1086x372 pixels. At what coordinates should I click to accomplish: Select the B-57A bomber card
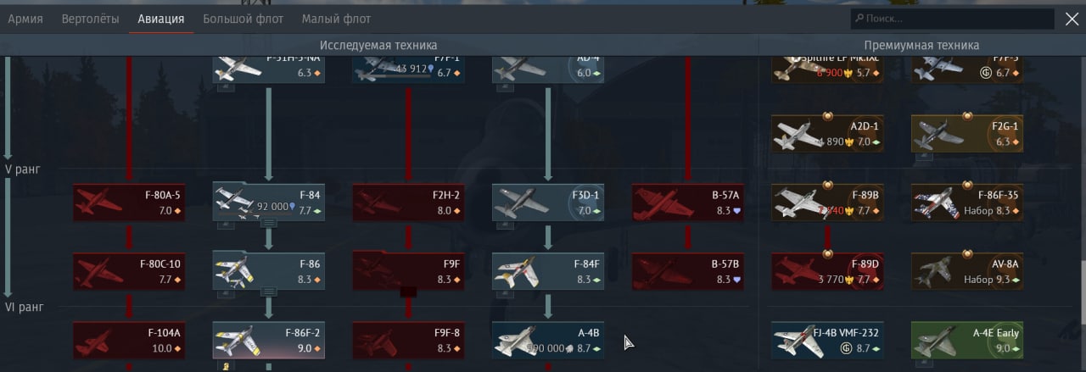(688, 203)
